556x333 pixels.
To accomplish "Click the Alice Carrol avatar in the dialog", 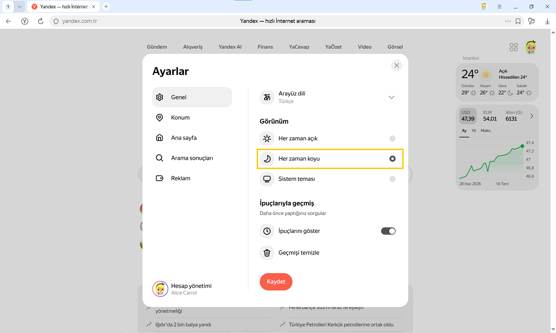I will (x=160, y=289).
